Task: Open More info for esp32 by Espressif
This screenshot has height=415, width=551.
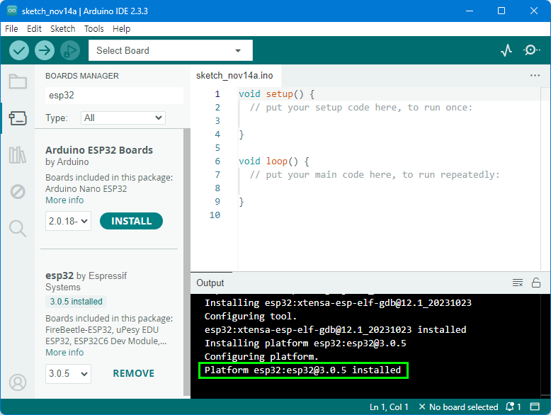Action: pyautogui.click(x=64, y=353)
